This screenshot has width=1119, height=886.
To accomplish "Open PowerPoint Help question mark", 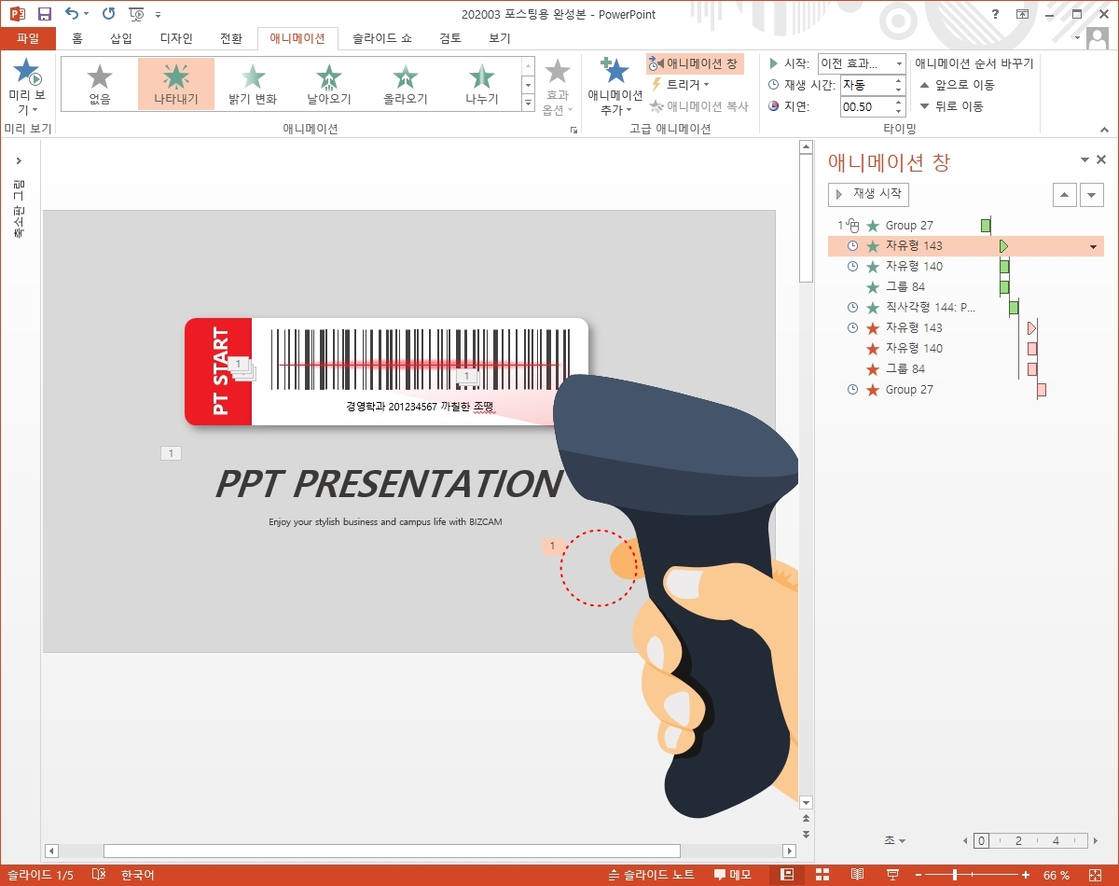I will 995,14.
